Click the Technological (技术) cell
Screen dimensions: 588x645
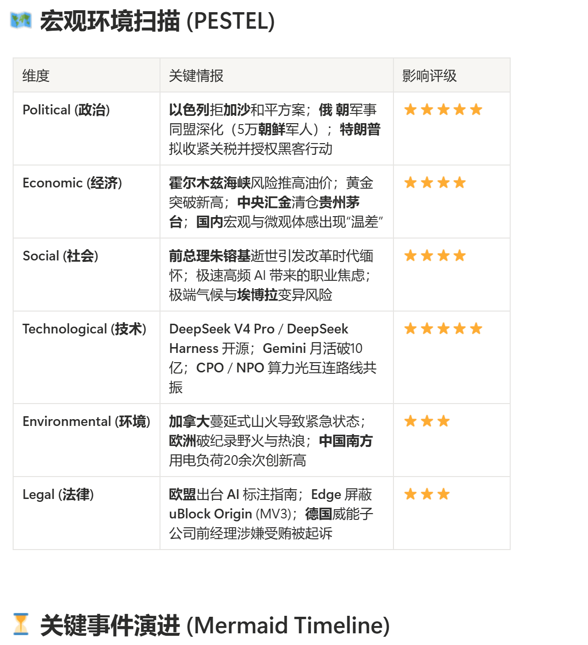[x=87, y=357]
